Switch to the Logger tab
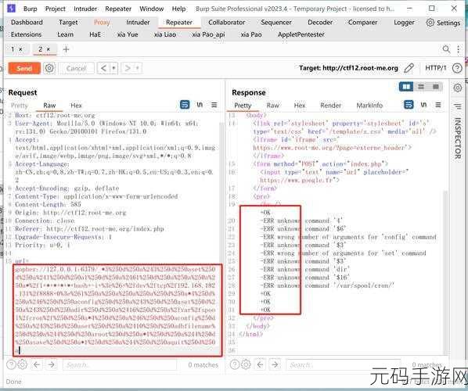 (404, 23)
